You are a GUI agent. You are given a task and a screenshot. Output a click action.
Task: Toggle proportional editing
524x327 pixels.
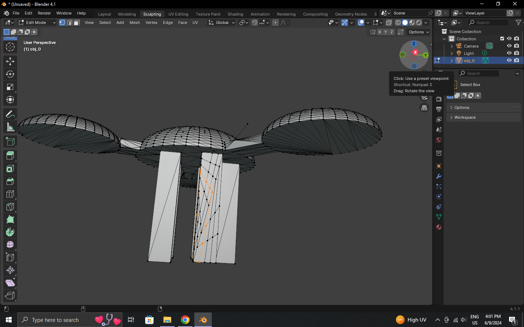point(275,23)
